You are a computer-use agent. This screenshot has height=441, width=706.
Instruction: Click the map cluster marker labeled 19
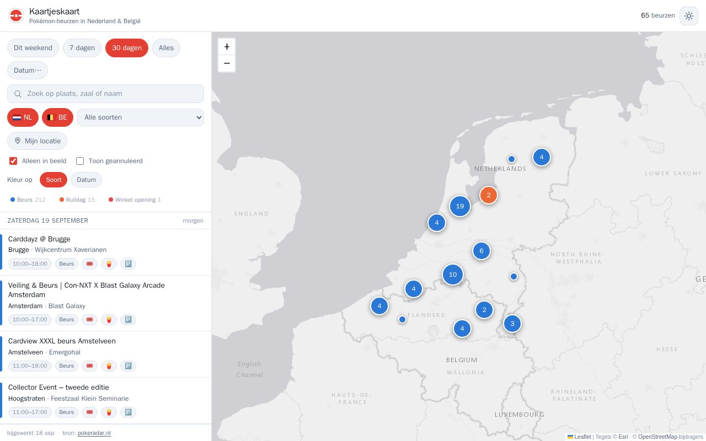tap(460, 206)
